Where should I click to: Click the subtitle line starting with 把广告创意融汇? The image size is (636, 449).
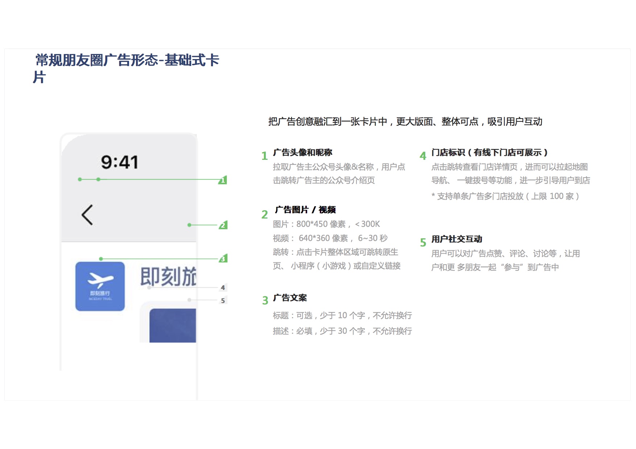tap(405, 122)
